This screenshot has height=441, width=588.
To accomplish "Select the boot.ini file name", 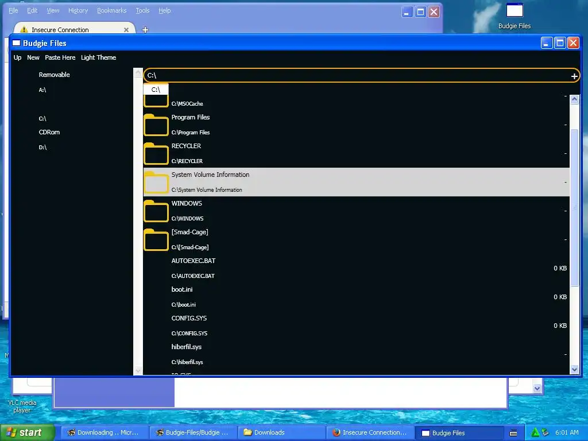I will 182,289.
